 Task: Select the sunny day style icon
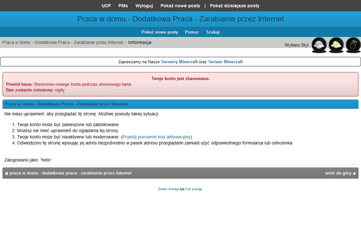[336, 45]
